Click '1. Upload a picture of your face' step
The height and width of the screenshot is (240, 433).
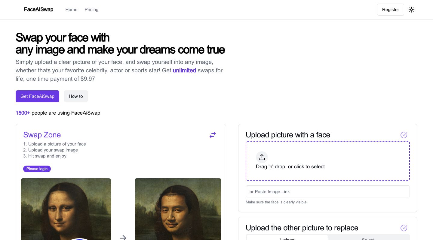[54, 144]
